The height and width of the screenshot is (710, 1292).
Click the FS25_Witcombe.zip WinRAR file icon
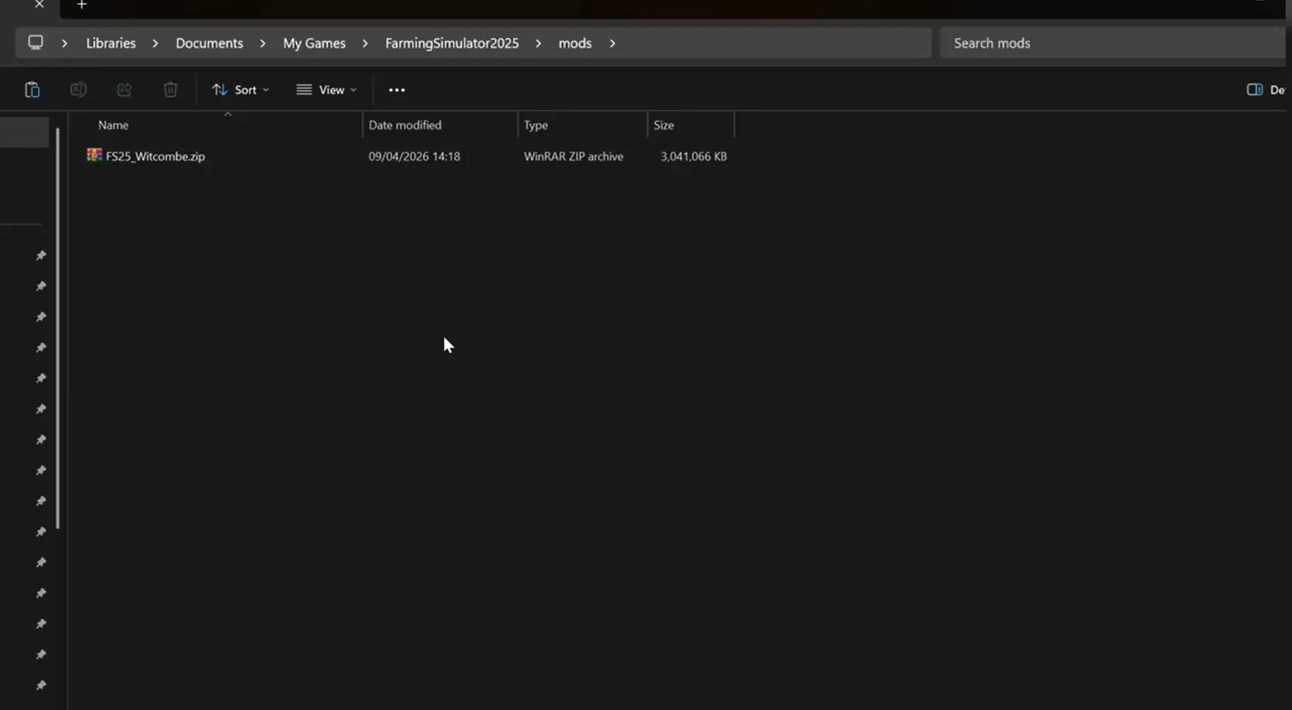click(x=94, y=155)
